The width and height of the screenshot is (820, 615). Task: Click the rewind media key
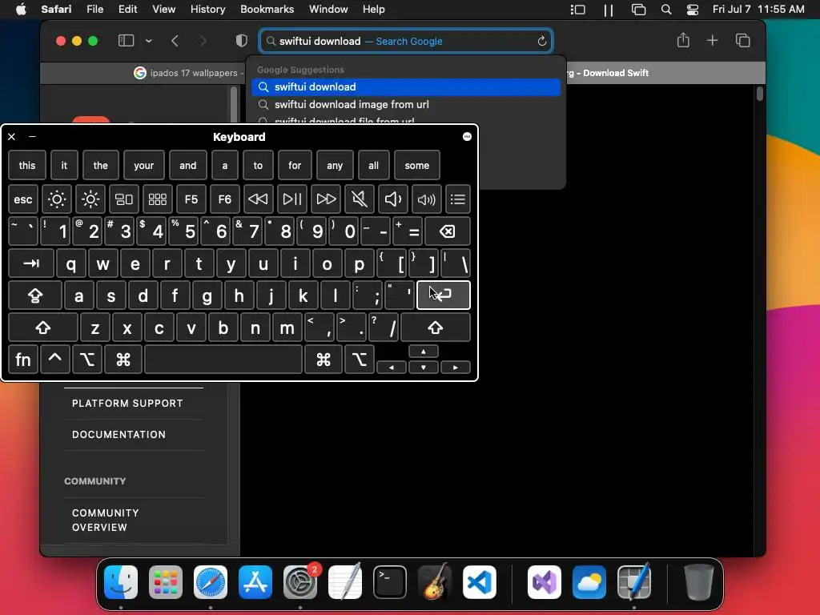point(258,199)
